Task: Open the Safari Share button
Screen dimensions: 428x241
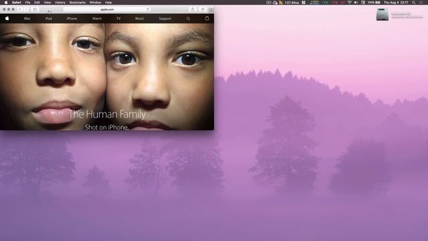Action: (193, 9)
